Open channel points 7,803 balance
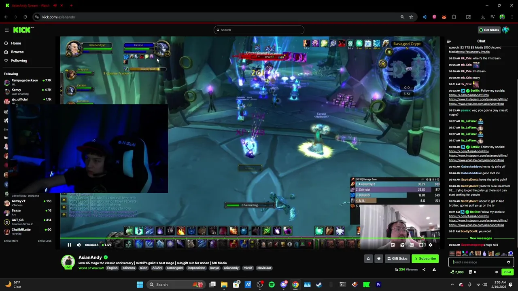Viewport: 518px width, 291px height. (x=457, y=272)
